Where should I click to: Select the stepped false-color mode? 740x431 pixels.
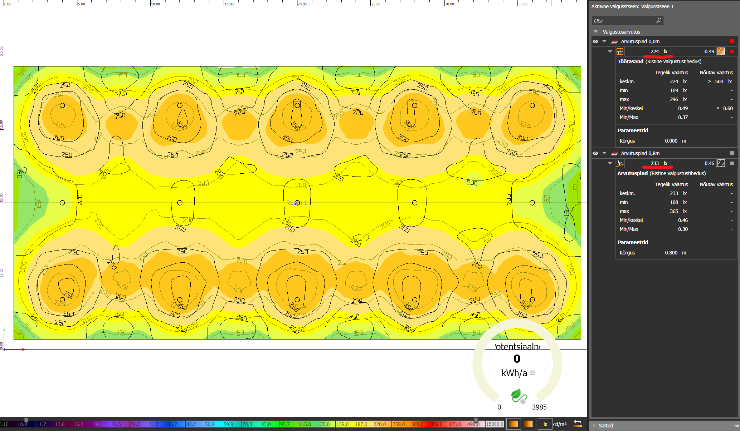click(528, 424)
